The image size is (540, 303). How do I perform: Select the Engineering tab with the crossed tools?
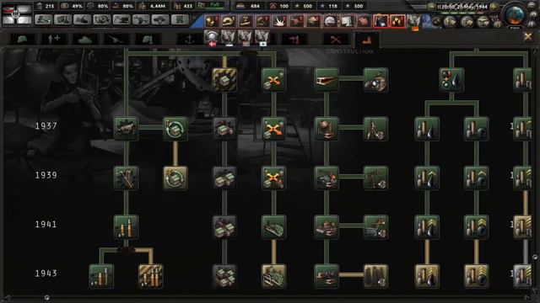click(x=336, y=40)
